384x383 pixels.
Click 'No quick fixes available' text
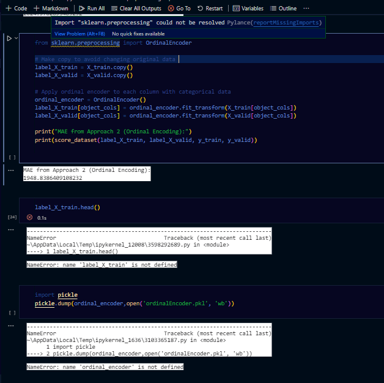tap(138, 34)
